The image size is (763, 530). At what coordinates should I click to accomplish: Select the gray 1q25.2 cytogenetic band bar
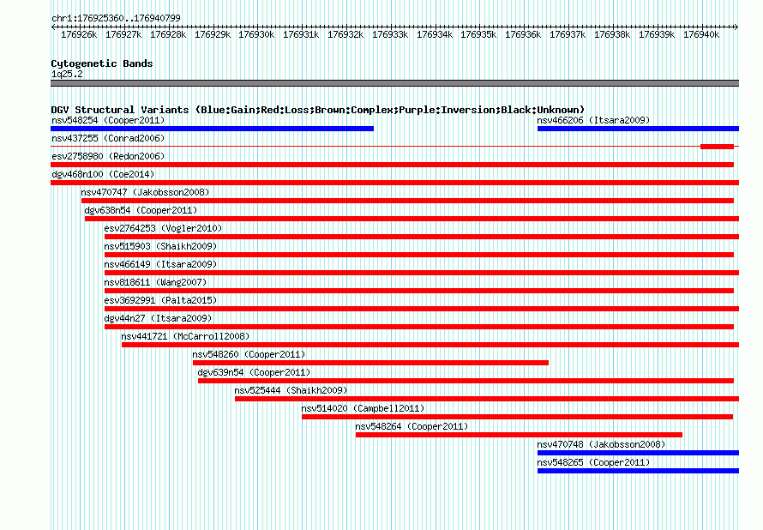coord(394,83)
